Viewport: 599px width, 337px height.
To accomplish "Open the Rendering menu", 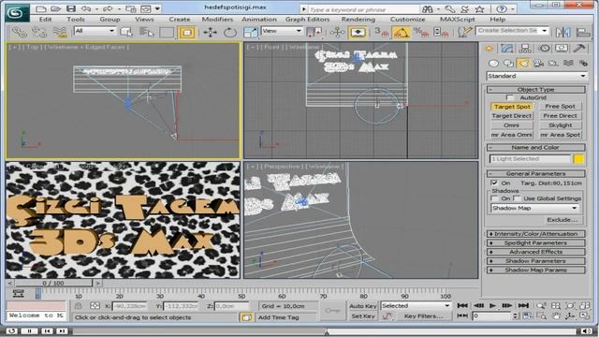I will pos(358,20).
